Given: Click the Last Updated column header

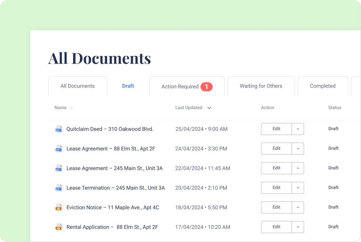Looking at the screenshot, I should coord(189,108).
